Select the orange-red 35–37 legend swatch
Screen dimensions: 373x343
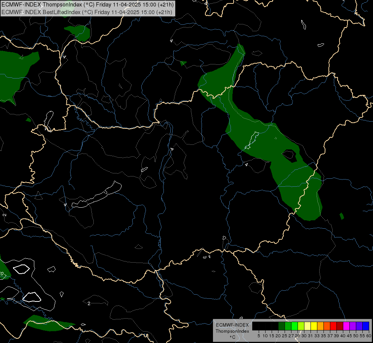[327, 326]
